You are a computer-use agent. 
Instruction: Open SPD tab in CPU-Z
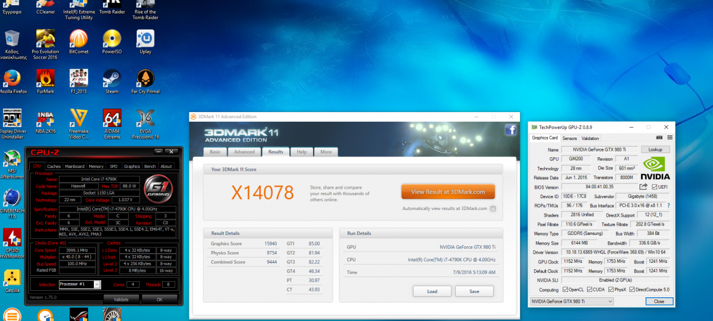click(x=113, y=166)
